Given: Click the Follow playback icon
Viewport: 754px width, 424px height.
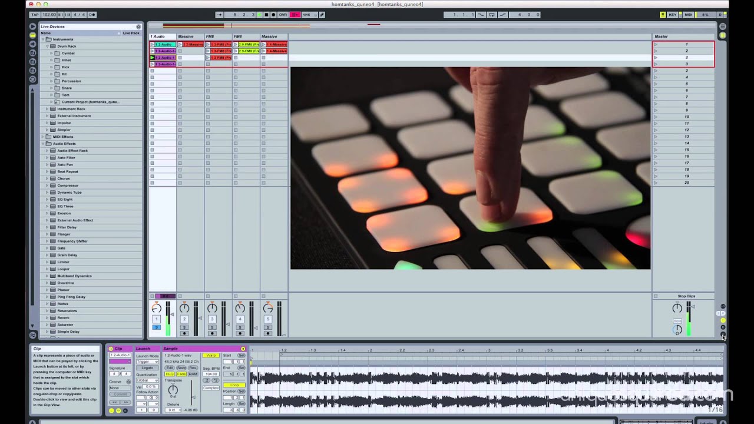Looking at the screenshot, I should [x=220, y=15].
